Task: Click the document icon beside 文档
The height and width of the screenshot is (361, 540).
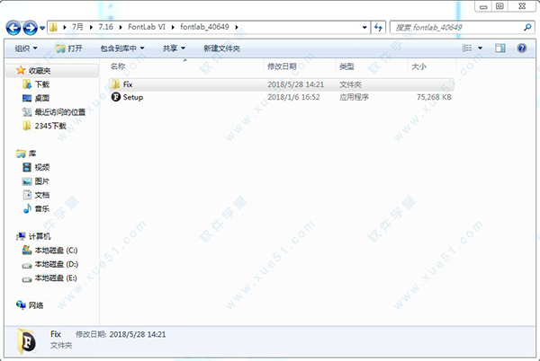Action: pos(27,195)
